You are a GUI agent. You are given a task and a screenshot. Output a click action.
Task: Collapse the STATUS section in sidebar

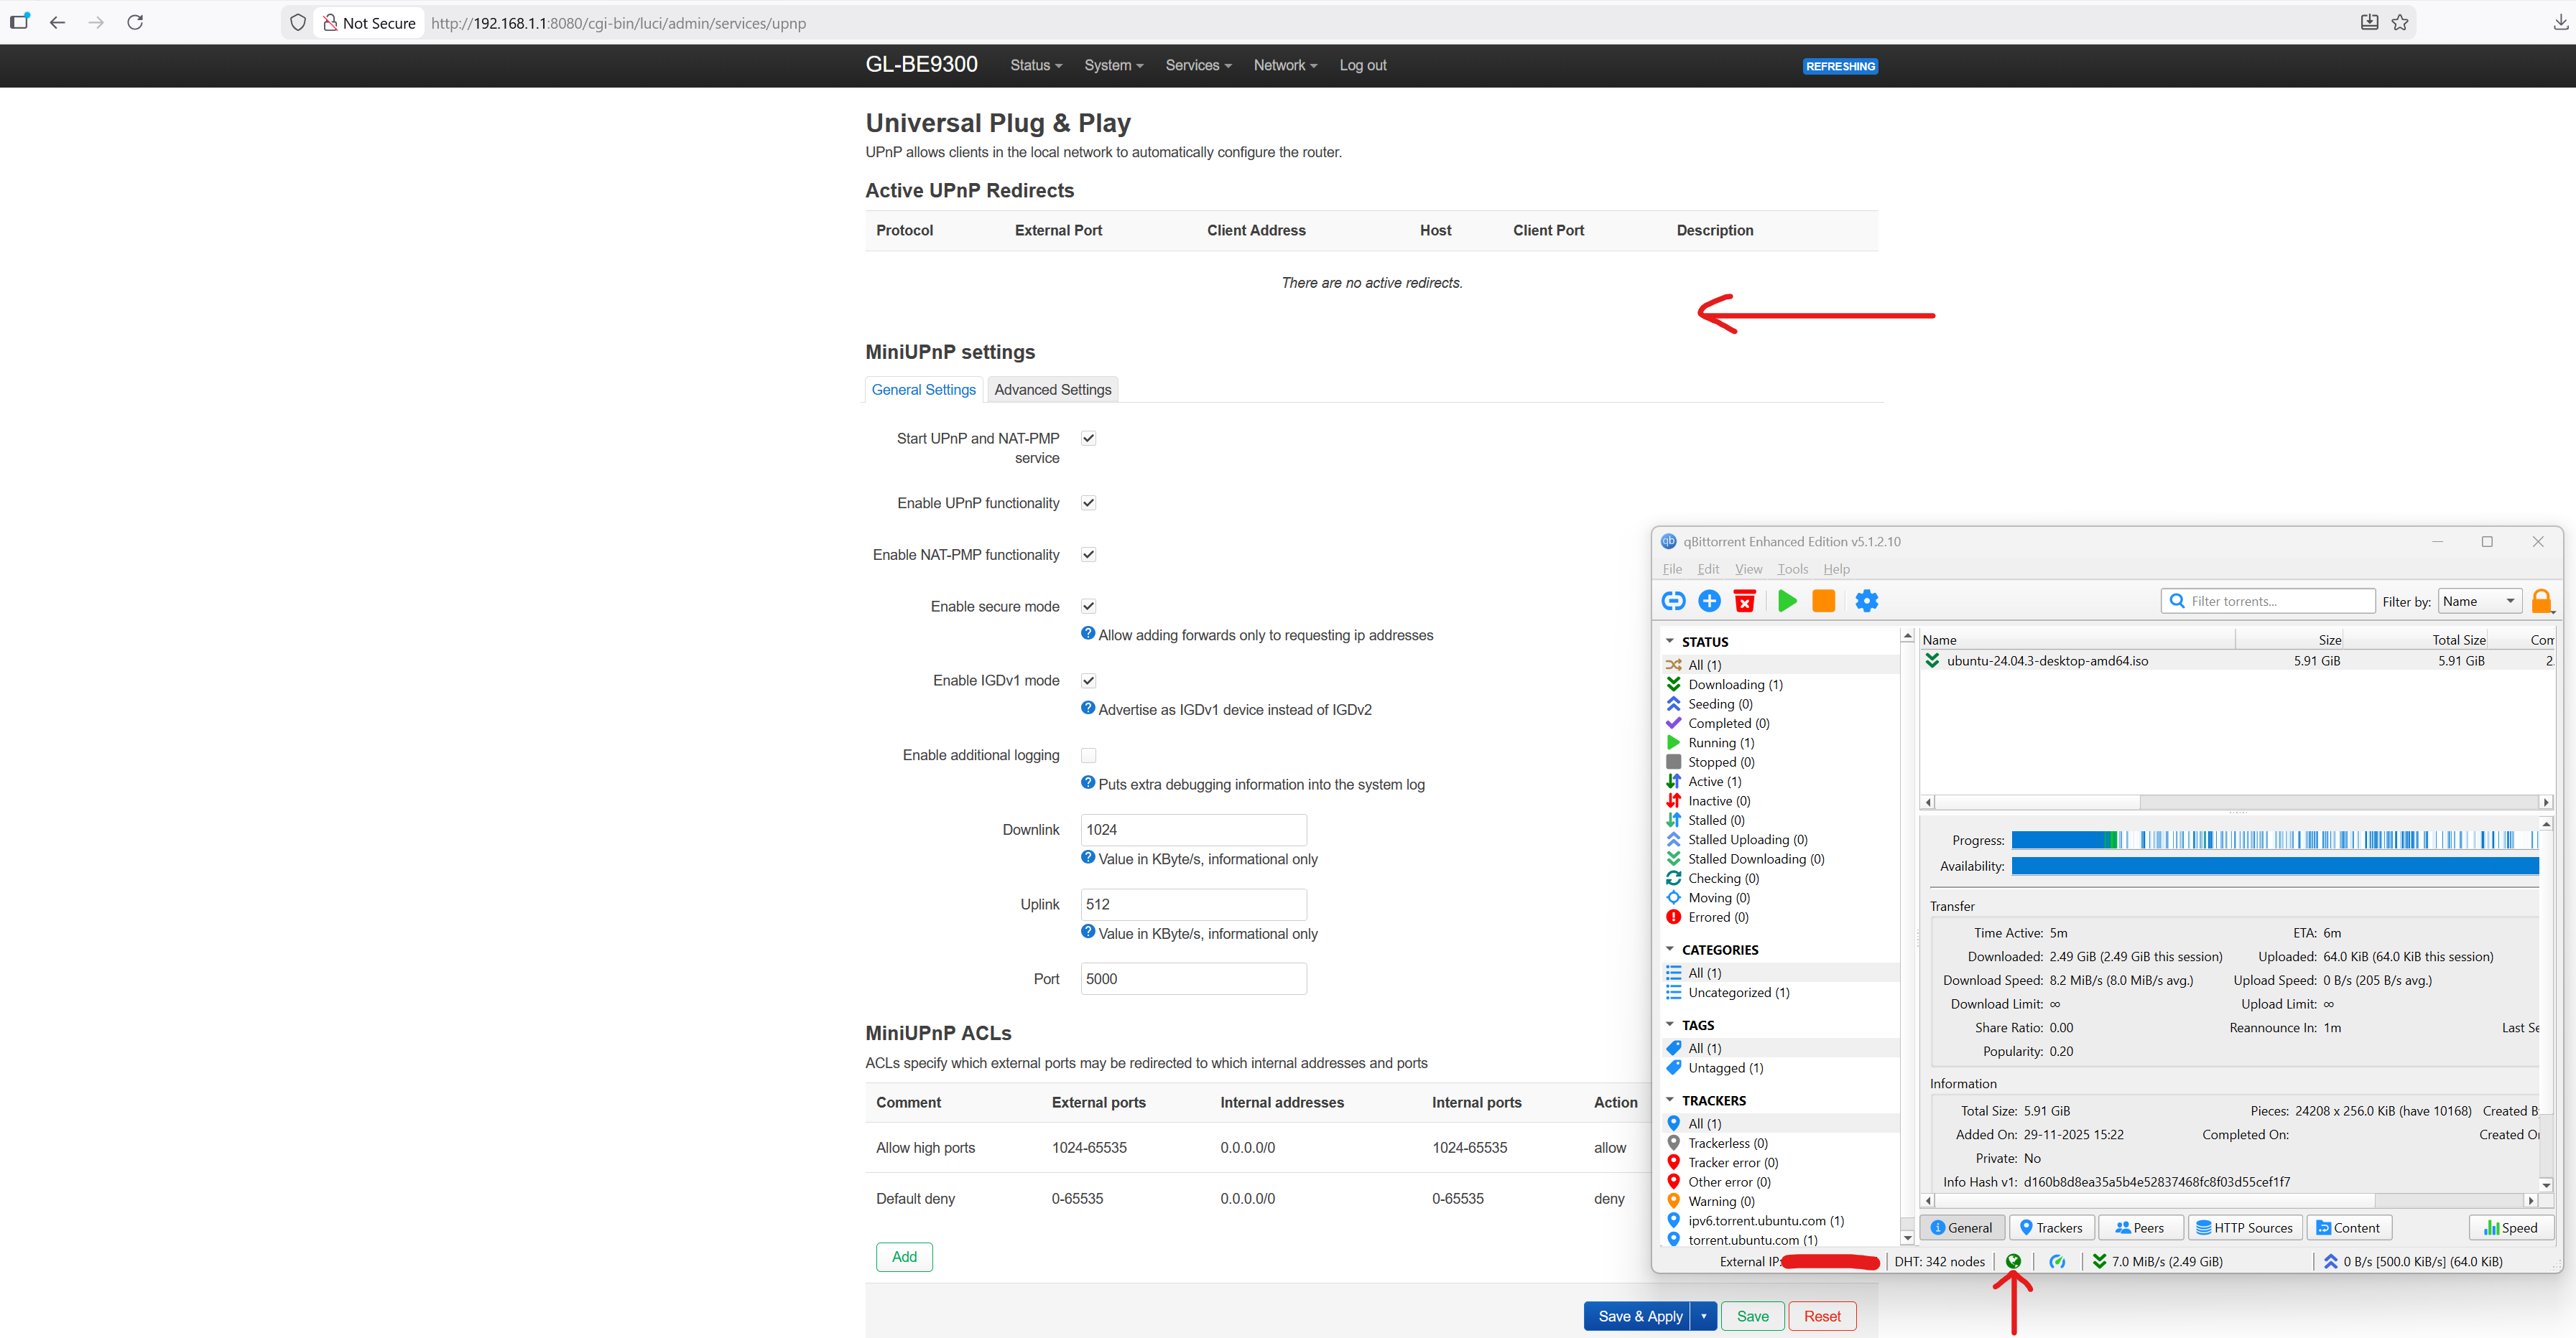(1669, 642)
